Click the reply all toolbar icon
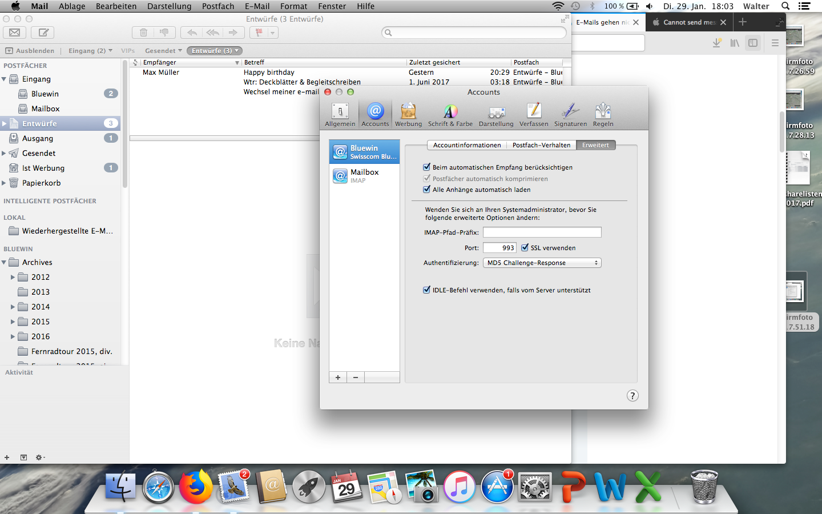This screenshot has height=514, width=822. pyautogui.click(x=212, y=33)
